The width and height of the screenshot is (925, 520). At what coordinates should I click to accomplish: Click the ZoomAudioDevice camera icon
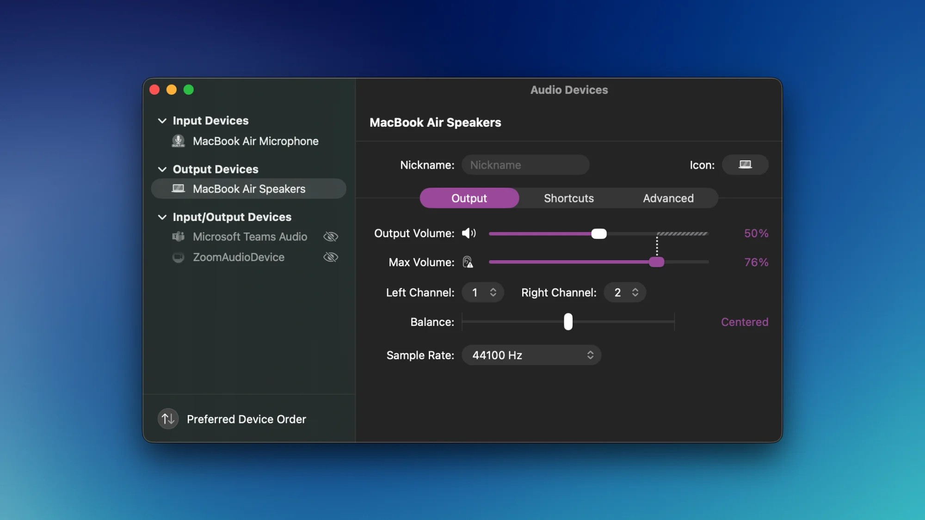(178, 257)
